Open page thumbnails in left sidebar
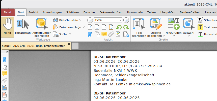The height and width of the screenshot is (101, 217). tap(5, 67)
